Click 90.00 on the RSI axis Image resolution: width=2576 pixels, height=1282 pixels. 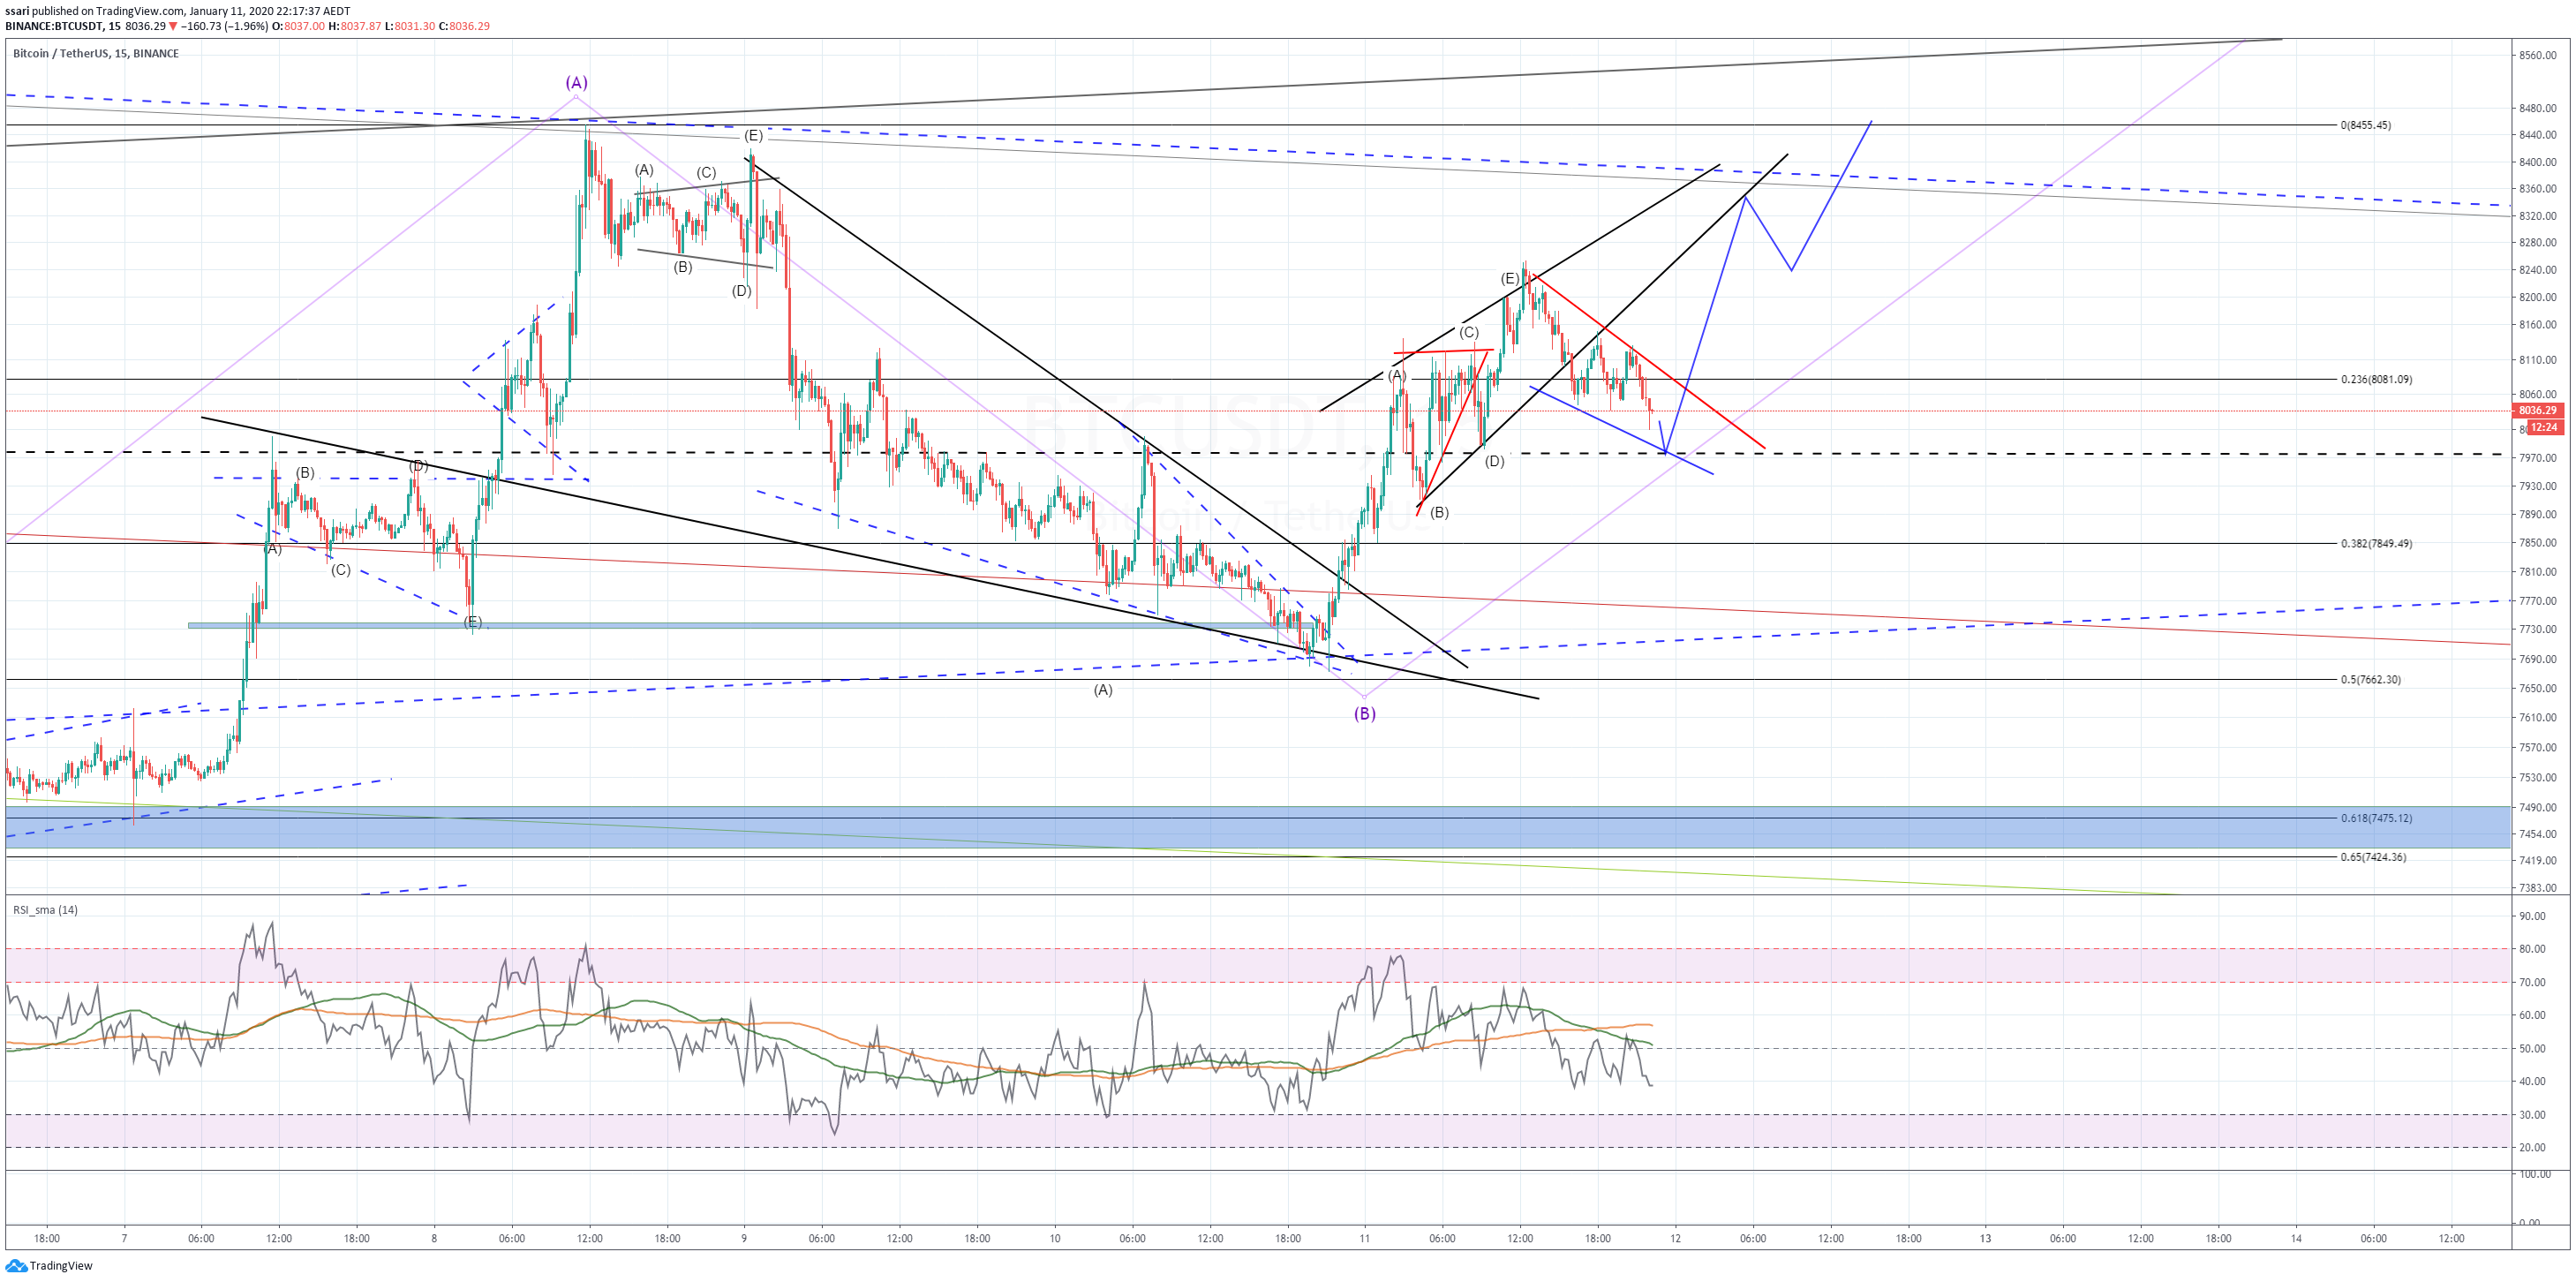click(x=2533, y=916)
